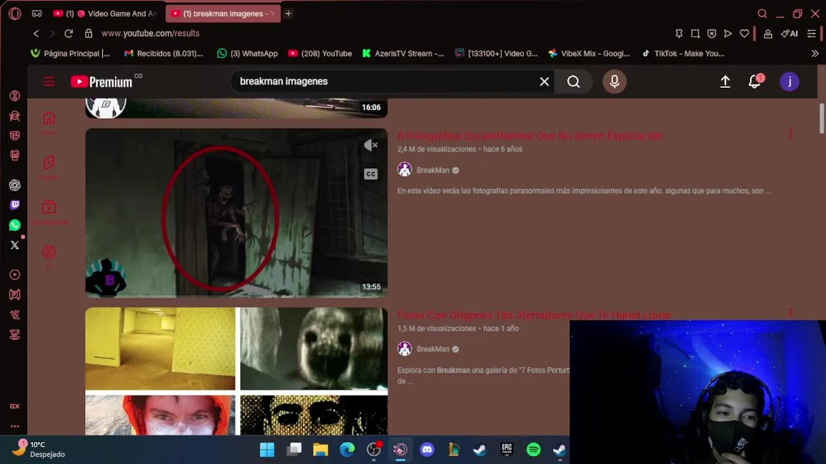Open the BreakMan channel under the 6 Fotografías video
The height and width of the screenshot is (464, 826).
coord(432,170)
